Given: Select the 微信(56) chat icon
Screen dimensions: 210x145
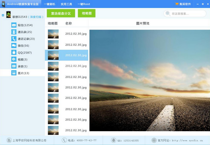Looking at the screenshot, I should coord(14,46).
